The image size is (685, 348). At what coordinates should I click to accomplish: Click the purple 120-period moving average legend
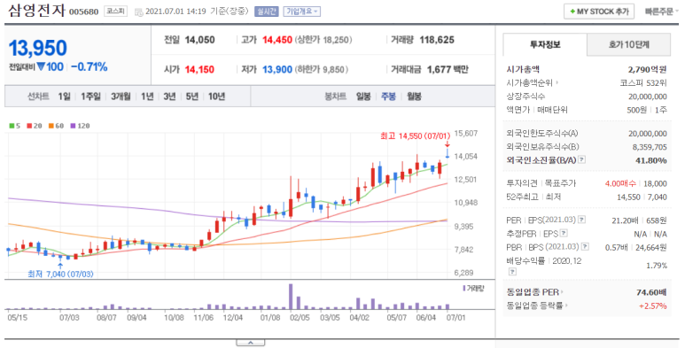(80, 126)
